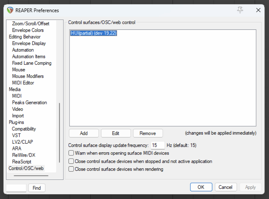This screenshot has height=199, width=269.
Task: Click the Apply button
Action: point(250,187)
